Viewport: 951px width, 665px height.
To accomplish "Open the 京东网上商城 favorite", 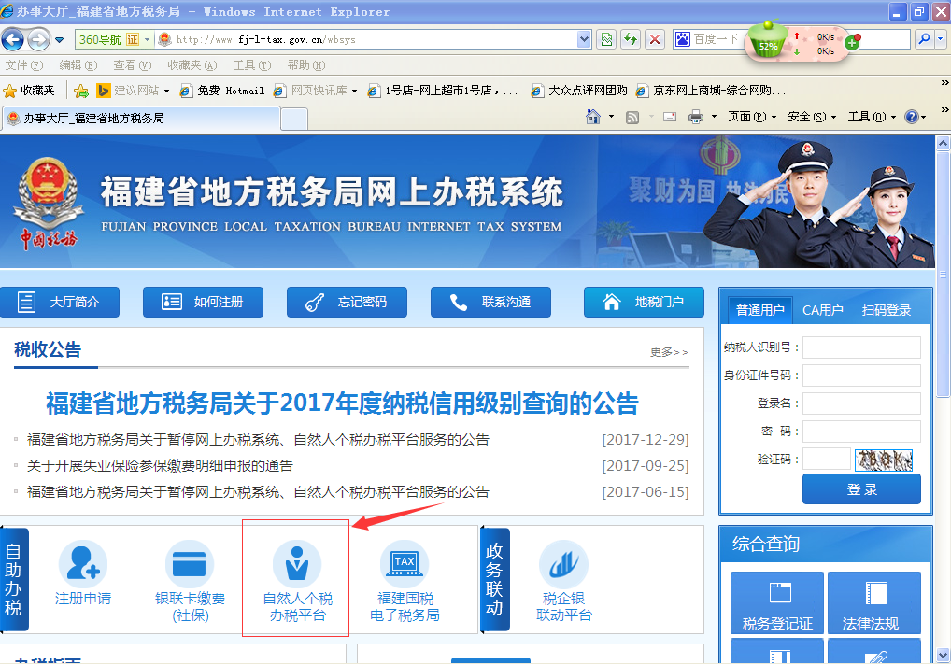I will click(710, 91).
